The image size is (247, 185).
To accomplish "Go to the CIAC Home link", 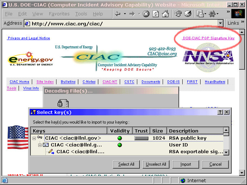I will pos(19,82).
